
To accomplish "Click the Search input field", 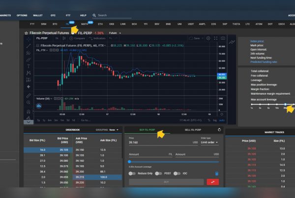I will click(115, 15).
